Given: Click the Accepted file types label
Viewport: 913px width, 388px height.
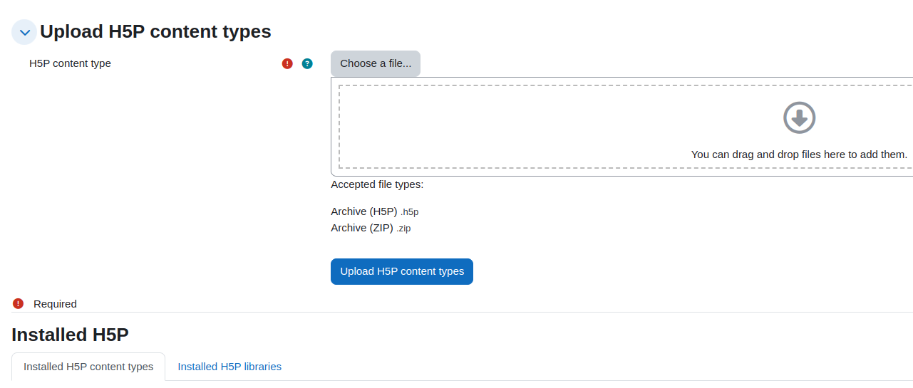Looking at the screenshot, I should [377, 184].
